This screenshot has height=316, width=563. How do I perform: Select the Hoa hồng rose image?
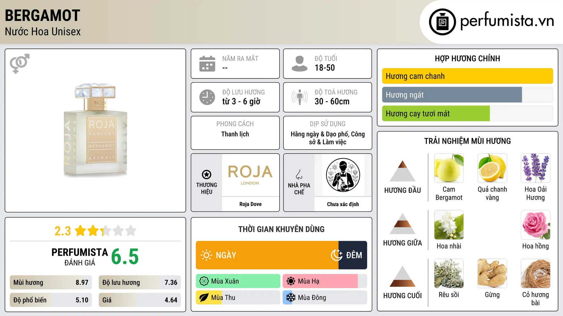pos(536,225)
